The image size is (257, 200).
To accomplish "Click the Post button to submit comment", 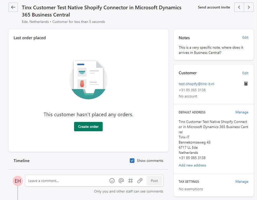I will click(x=154, y=181).
